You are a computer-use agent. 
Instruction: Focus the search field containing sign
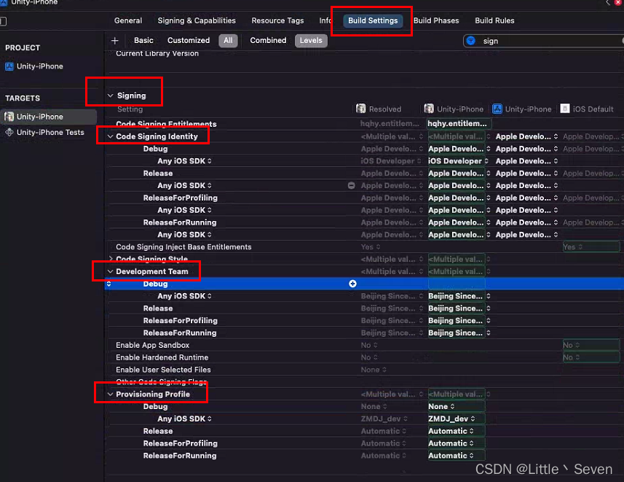[x=543, y=41]
